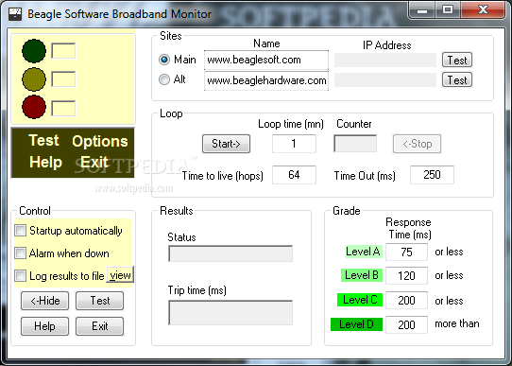Click the 'Time to live (hops)' label
Image resolution: width=512 pixels, height=366 pixels.
pyautogui.click(x=222, y=176)
